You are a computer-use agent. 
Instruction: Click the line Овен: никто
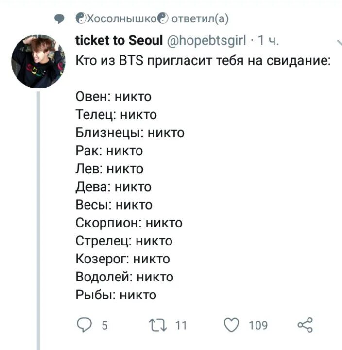click(x=113, y=97)
